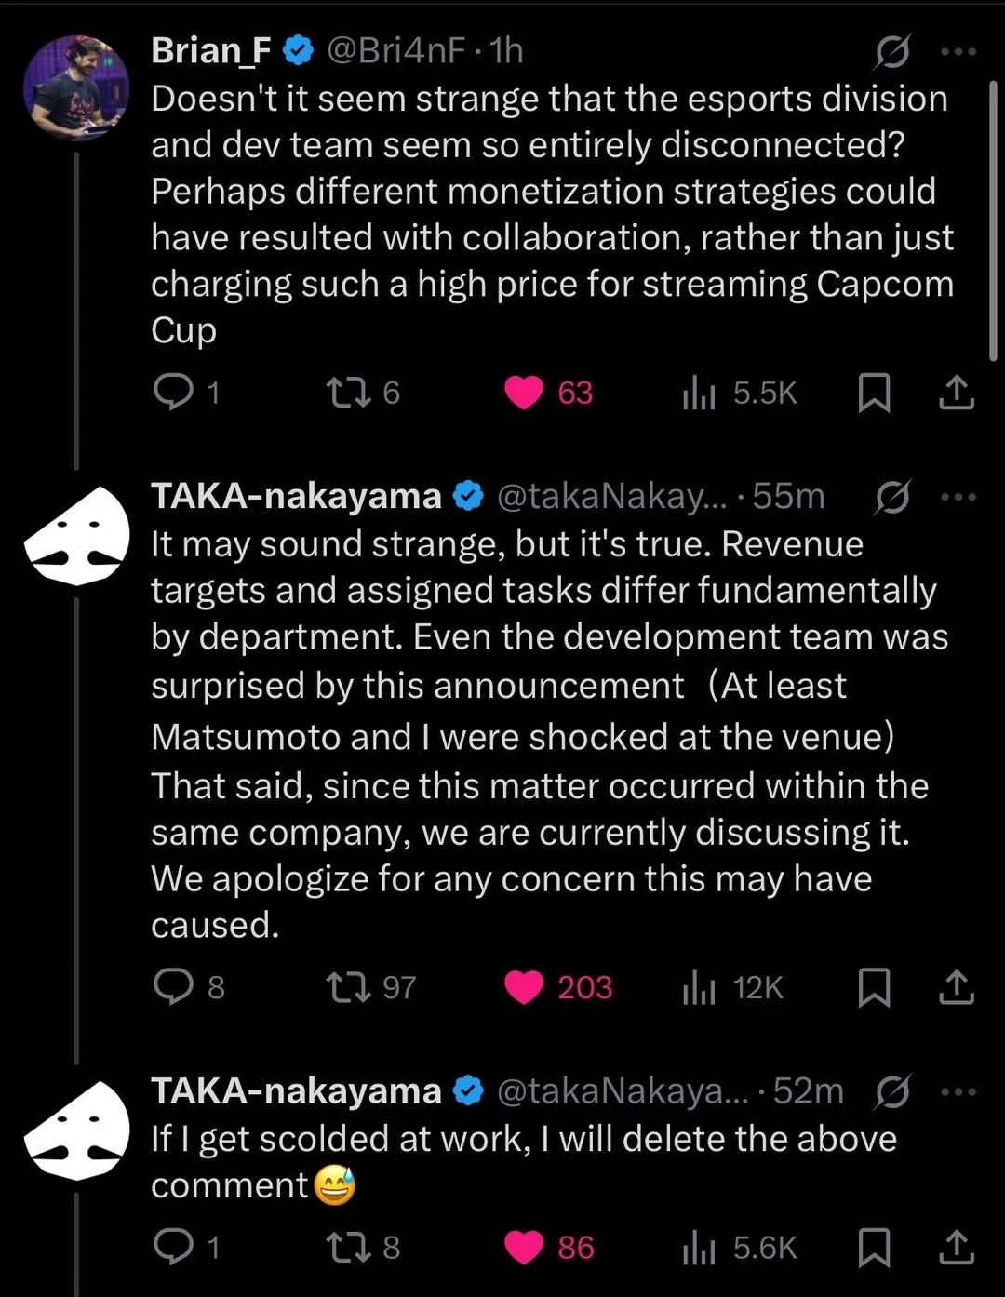Image resolution: width=1005 pixels, height=1297 pixels.
Task: Open Grok actions on TAKA-nakayama's first reply
Action: coord(891,497)
